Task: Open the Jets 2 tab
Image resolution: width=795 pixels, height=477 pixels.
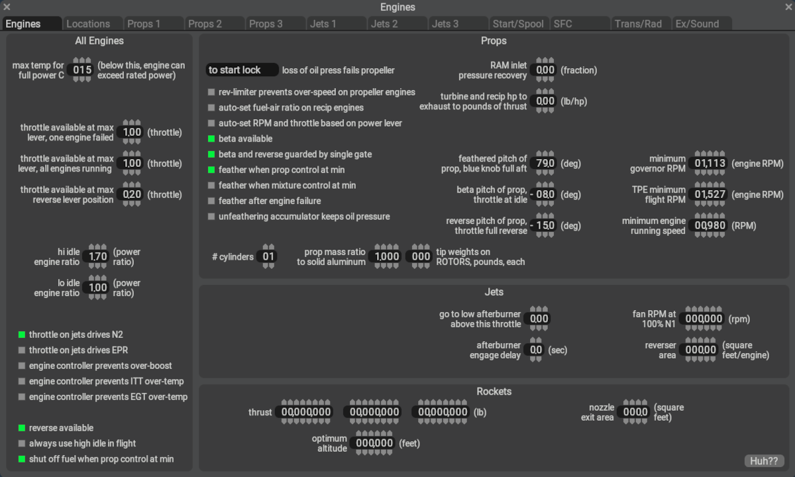Action: tap(384, 24)
